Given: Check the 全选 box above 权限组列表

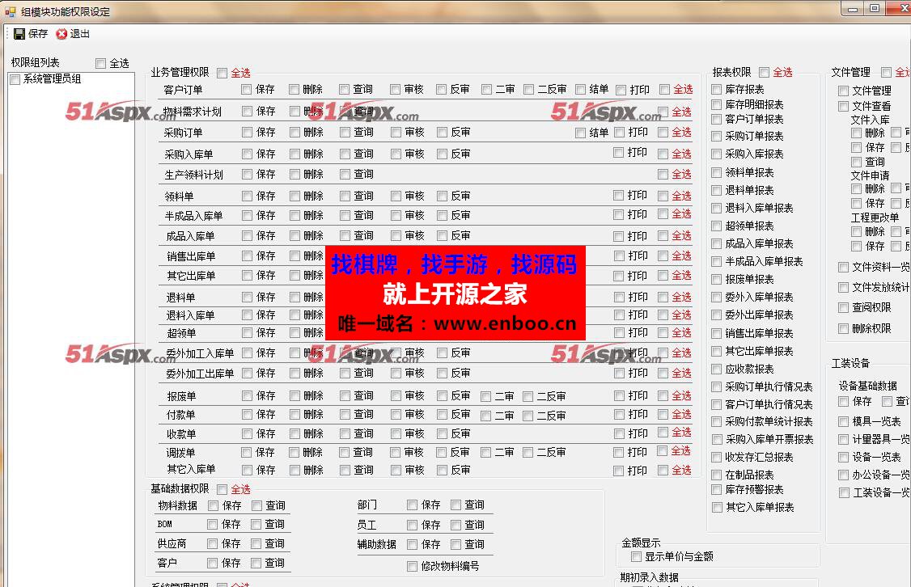Looking at the screenshot, I should (x=101, y=63).
